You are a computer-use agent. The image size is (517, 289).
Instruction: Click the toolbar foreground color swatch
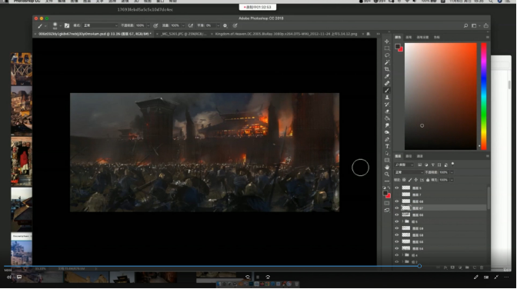(x=385, y=194)
